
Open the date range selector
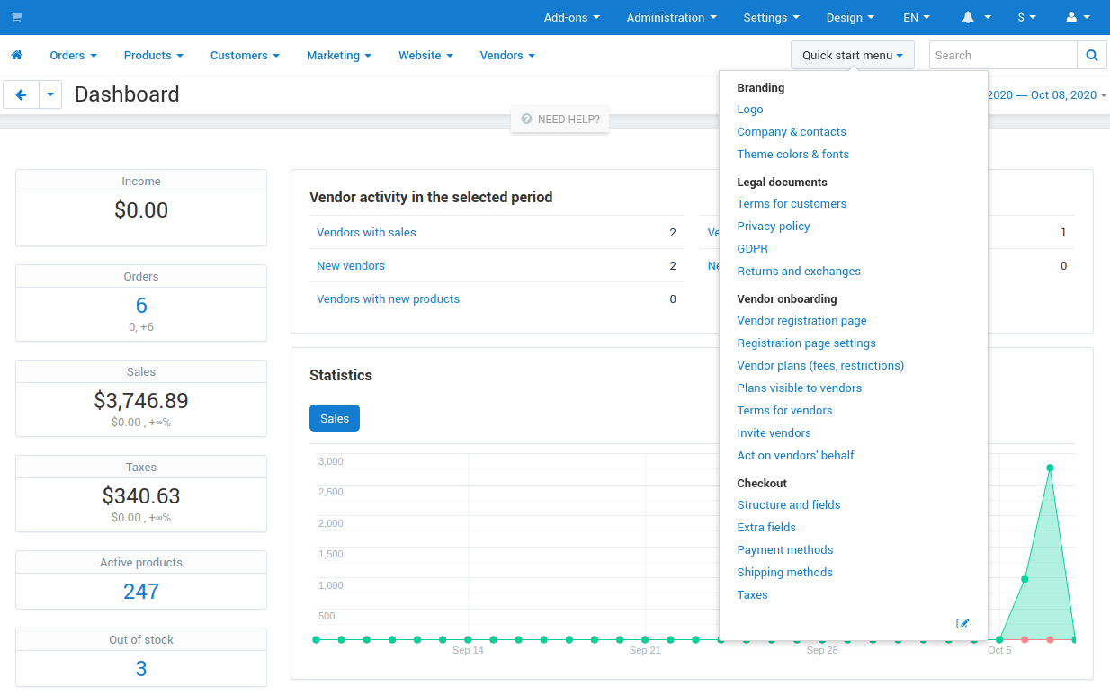tap(1047, 95)
